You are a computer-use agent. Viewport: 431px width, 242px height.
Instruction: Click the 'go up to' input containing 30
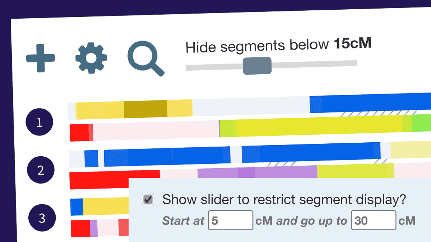pyautogui.click(x=374, y=220)
